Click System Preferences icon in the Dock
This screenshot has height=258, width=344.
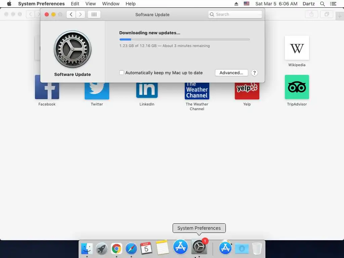tap(199, 247)
